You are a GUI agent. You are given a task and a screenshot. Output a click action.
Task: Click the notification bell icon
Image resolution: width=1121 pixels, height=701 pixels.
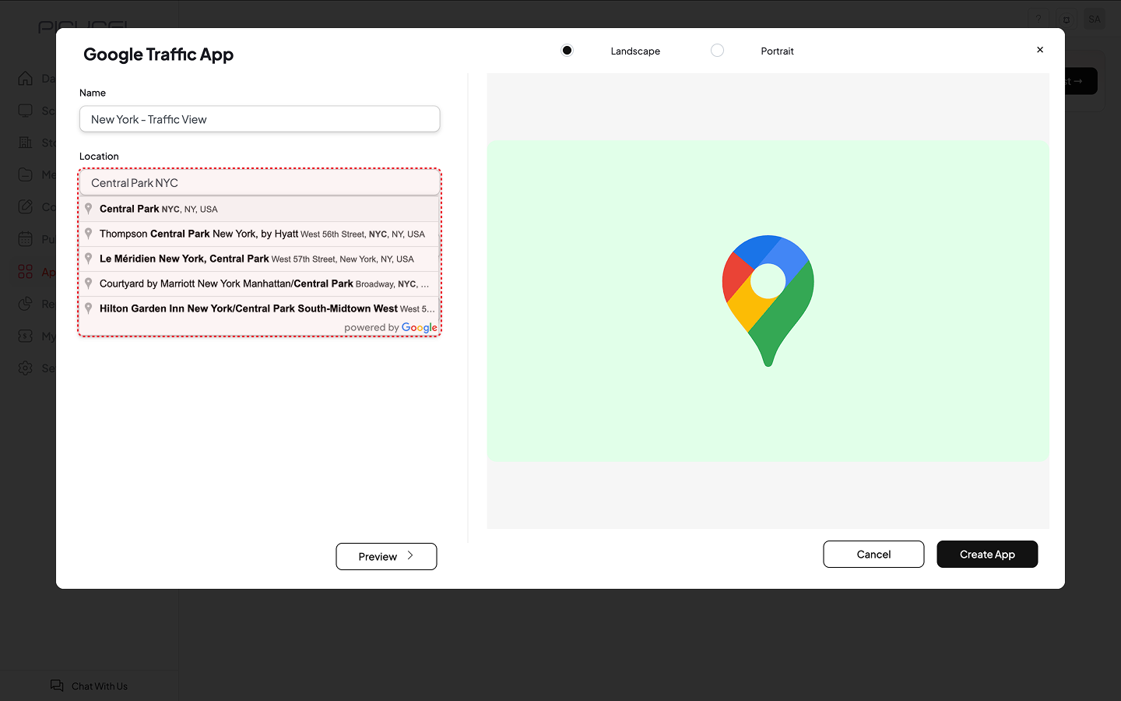1067,19
